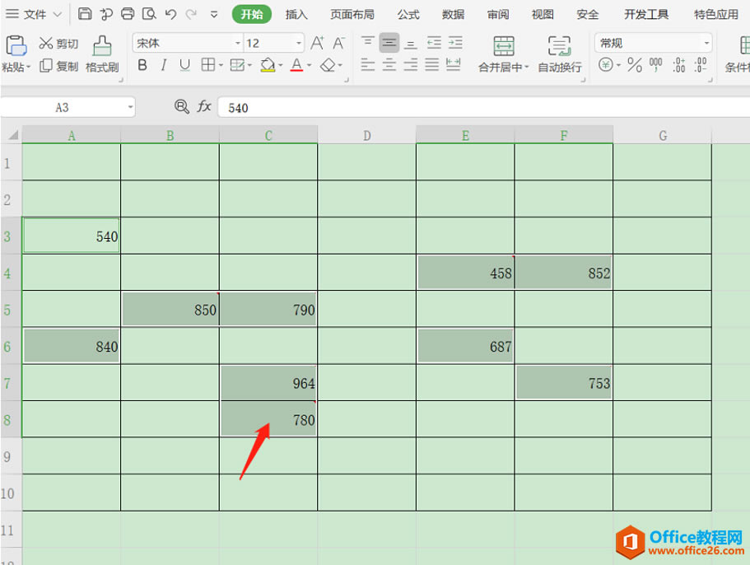Switch to the Insert (插入) ribbon tab
The height and width of the screenshot is (565, 750).
coord(296,14)
